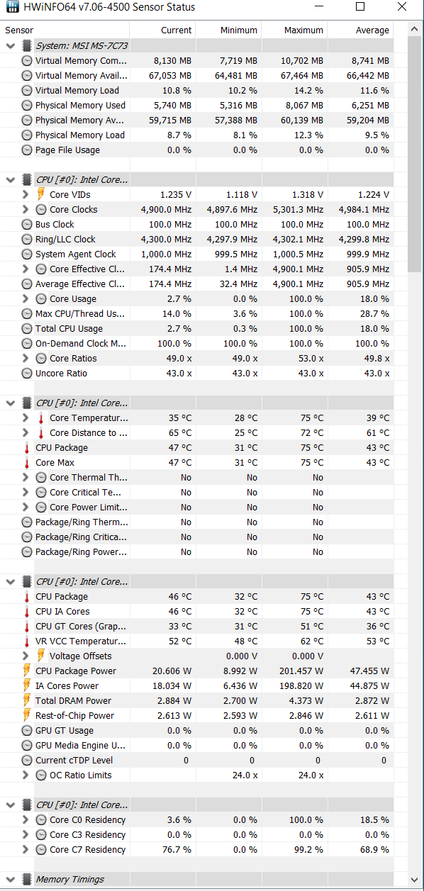The image size is (424, 891).
Task: Click the chip icon for System: MSI MS-7C73
Action: click(x=27, y=45)
